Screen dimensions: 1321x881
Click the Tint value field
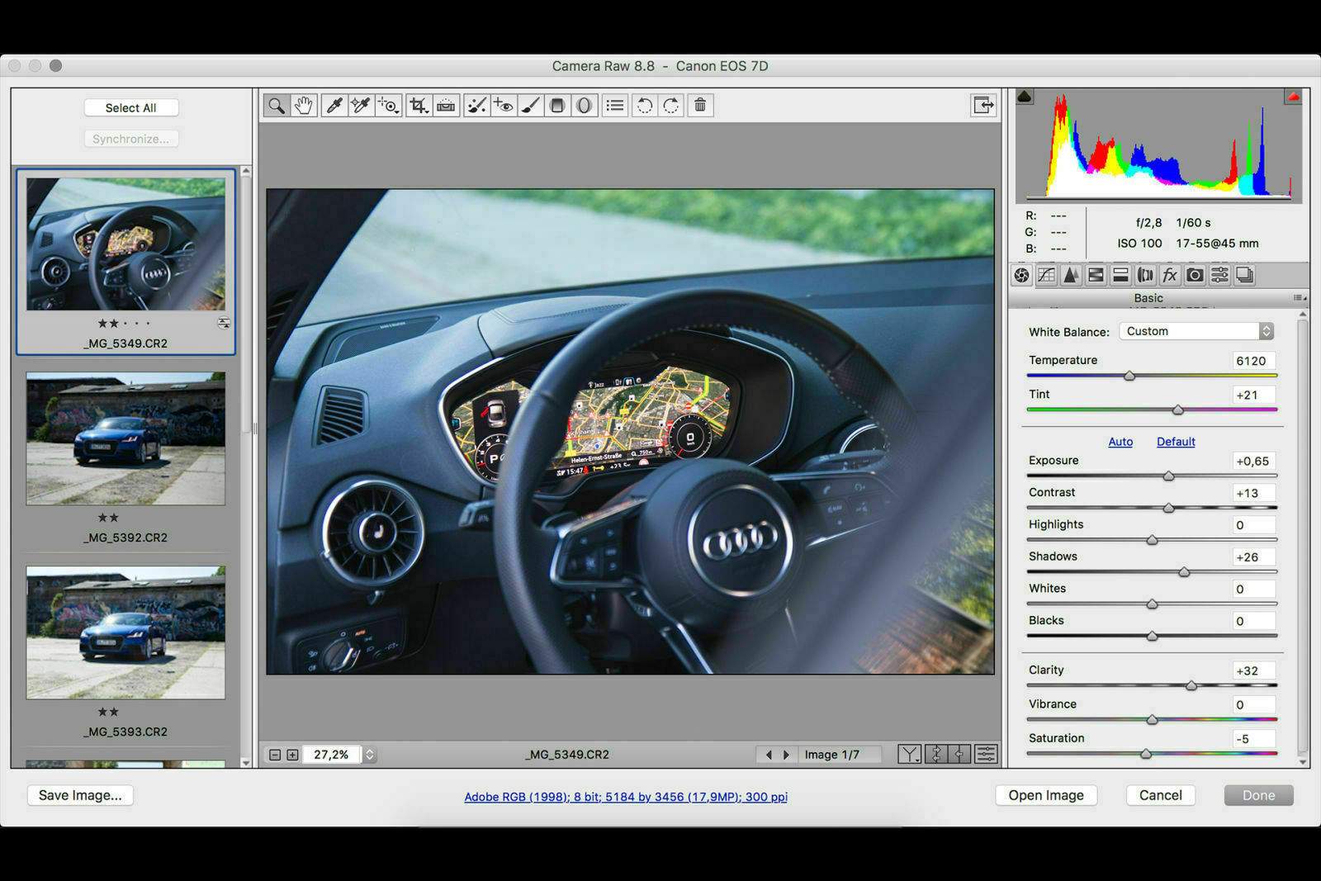tap(1253, 395)
